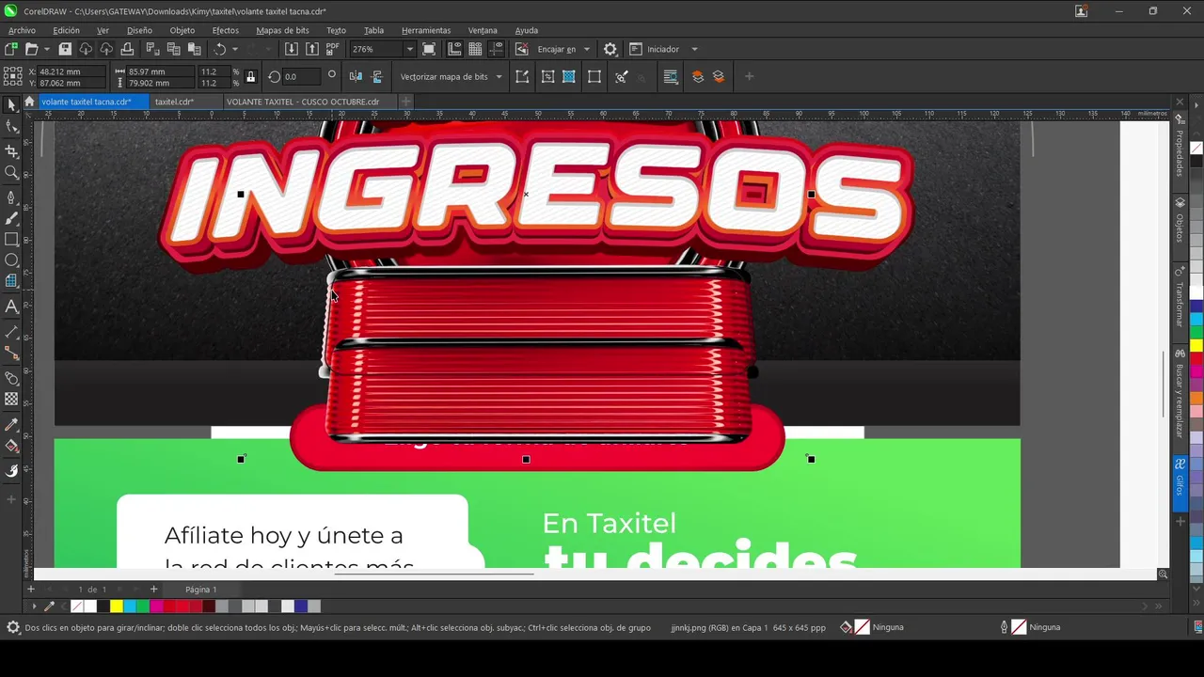The image size is (1204, 677).
Task: Select the Color Eyedropper tool
Action: pos(11,425)
